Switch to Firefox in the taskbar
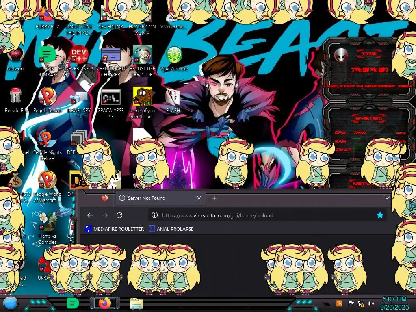 [x=105, y=303]
